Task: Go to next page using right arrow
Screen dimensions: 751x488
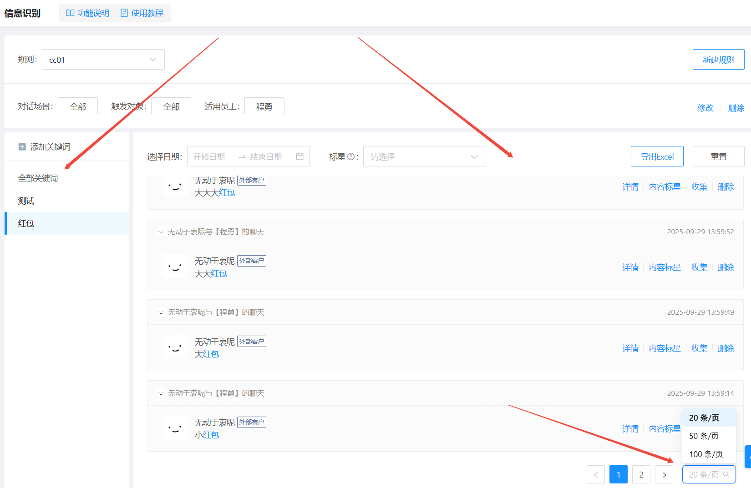Action: click(664, 474)
